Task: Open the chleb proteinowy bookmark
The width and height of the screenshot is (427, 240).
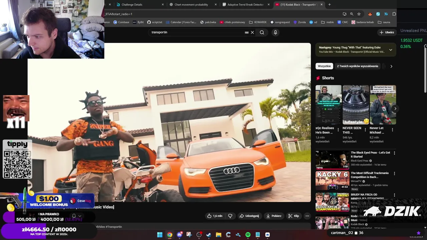Action: [233, 22]
